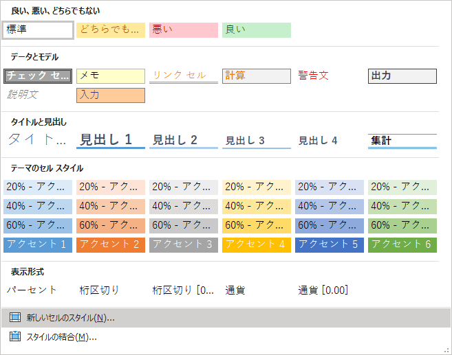
Task: Apply the 標準 cell style
Action: pyautogui.click(x=38, y=30)
